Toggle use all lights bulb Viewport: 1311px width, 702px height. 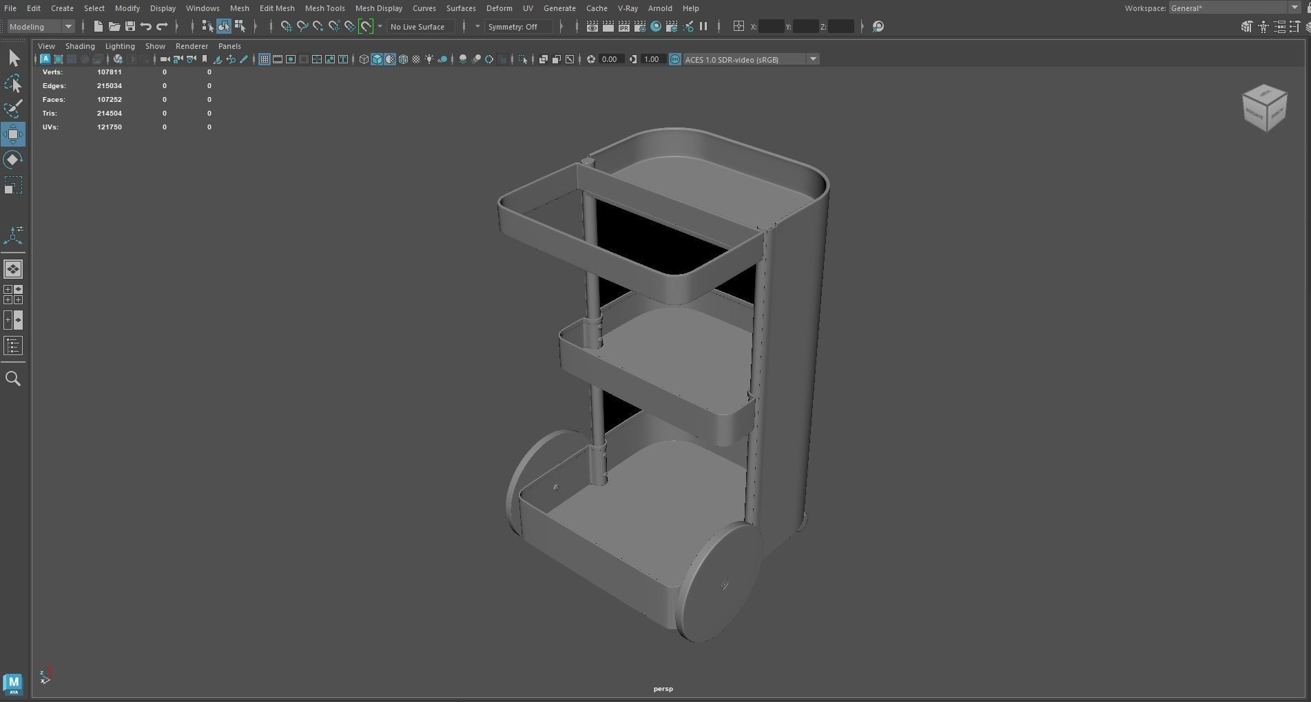pyautogui.click(x=429, y=59)
